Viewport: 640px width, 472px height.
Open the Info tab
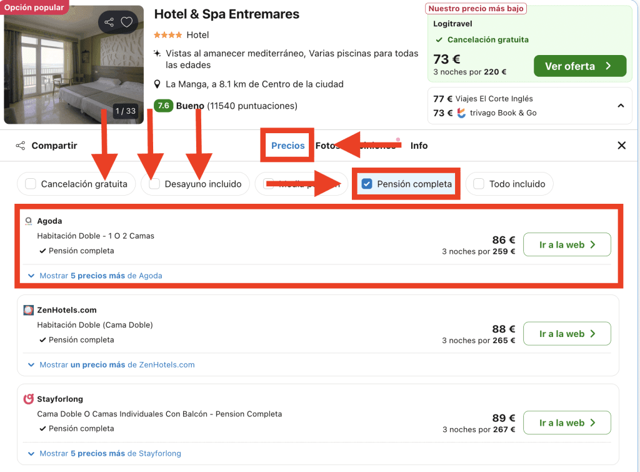pyautogui.click(x=419, y=146)
